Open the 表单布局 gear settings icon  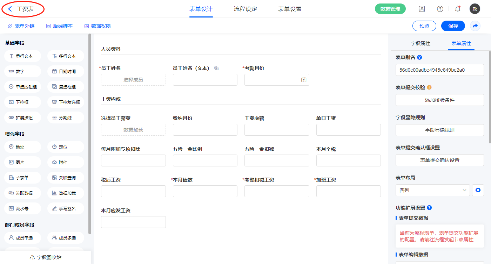click(x=477, y=190)
